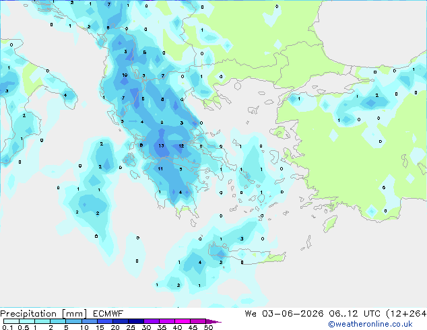427x330 pixels.
Task: Select the dark navy 25–30 legend swatch
Action: [136, 321]
